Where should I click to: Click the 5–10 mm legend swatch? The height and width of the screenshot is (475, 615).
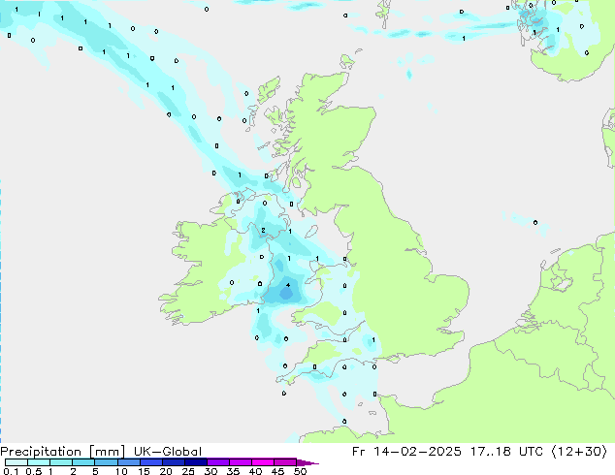(106, 462)
